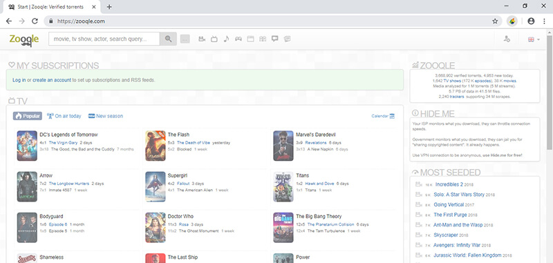
Task: Reload the page
Action: click(35, 21)
